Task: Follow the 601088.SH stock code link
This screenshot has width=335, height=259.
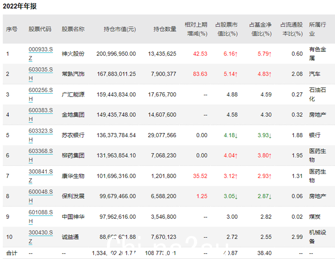Action: tap(41, 216)
